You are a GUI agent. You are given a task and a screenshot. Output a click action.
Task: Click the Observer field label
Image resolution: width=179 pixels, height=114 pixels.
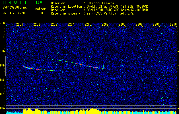pos(58,3)
